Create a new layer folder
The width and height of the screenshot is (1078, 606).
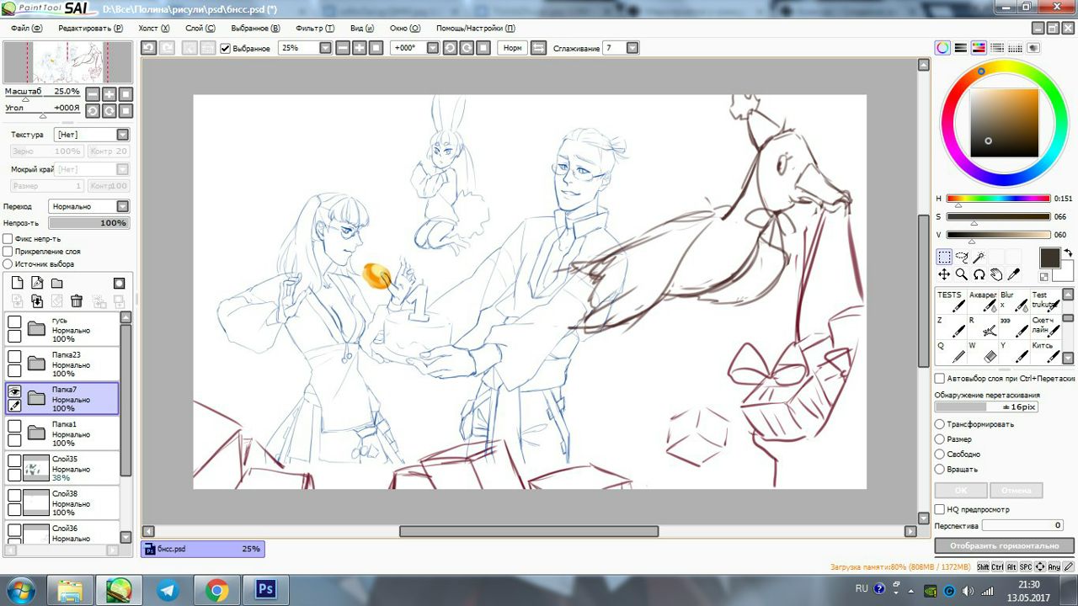56,283
